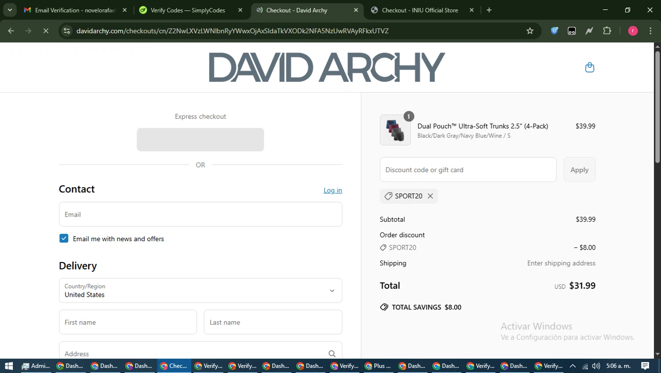Open the volume speaker tray icon
Viewport: 661px width, 373px height.
(596, 366)
